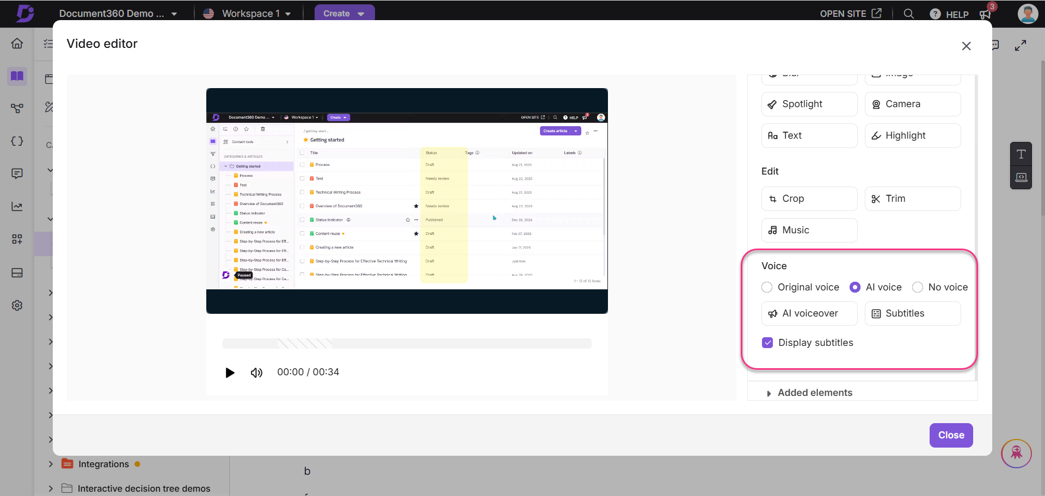Open the user profile avatar
This screenshot has height=496, width=1045.
1028,14
